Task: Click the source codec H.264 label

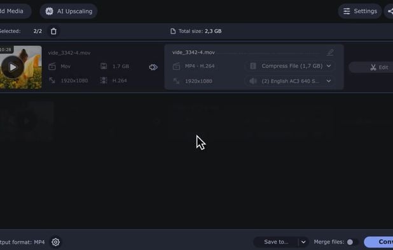Action: [120, 81]
